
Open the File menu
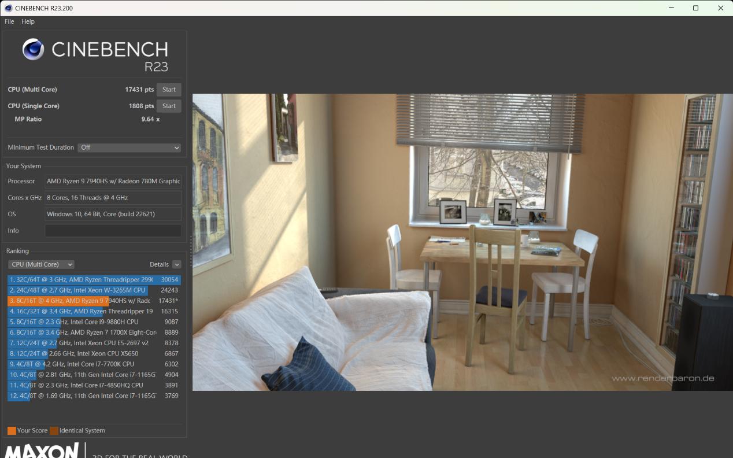pyautogui.click(x=9, y=21)
